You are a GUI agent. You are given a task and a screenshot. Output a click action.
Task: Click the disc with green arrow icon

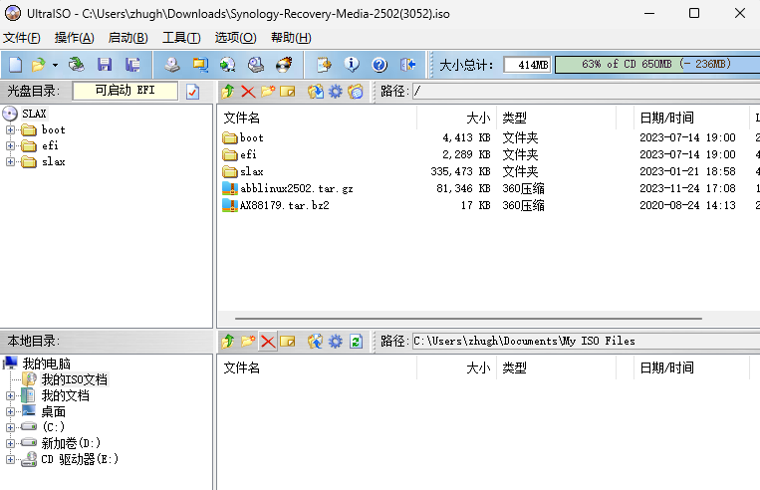tap(227, 65)
